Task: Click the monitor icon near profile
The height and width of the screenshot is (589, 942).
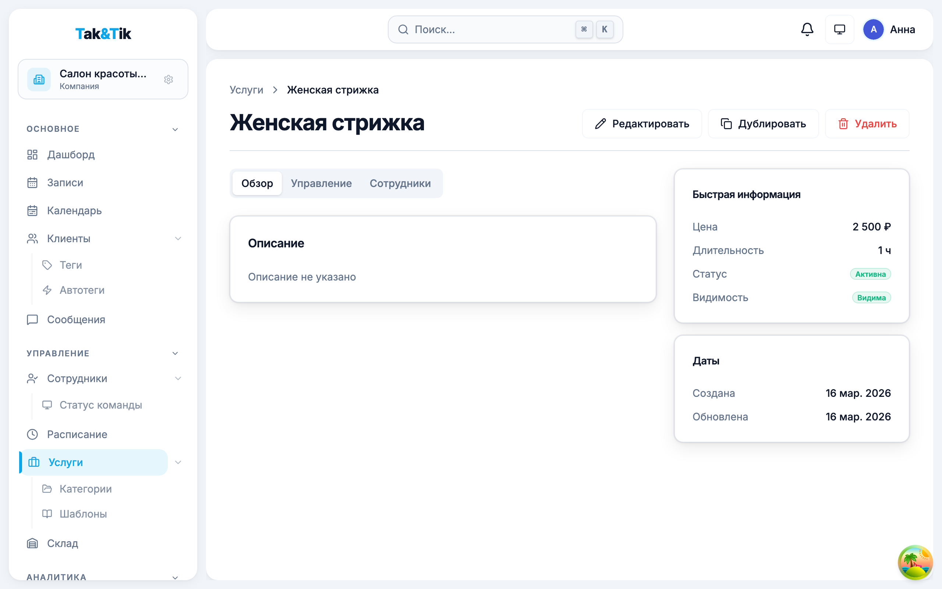Action: (x=840, y=29)
